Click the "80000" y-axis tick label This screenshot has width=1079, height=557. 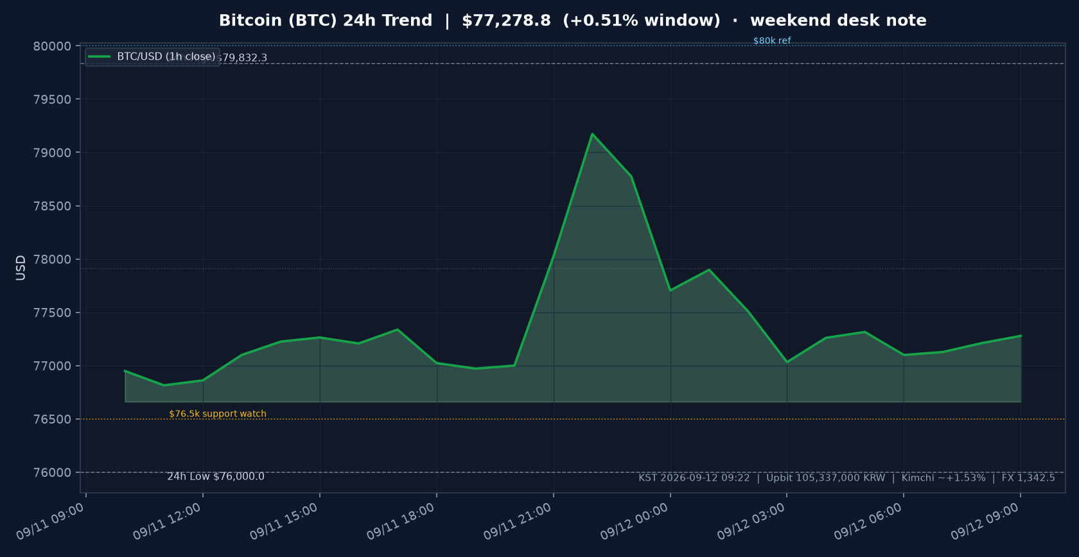[52, 46]
